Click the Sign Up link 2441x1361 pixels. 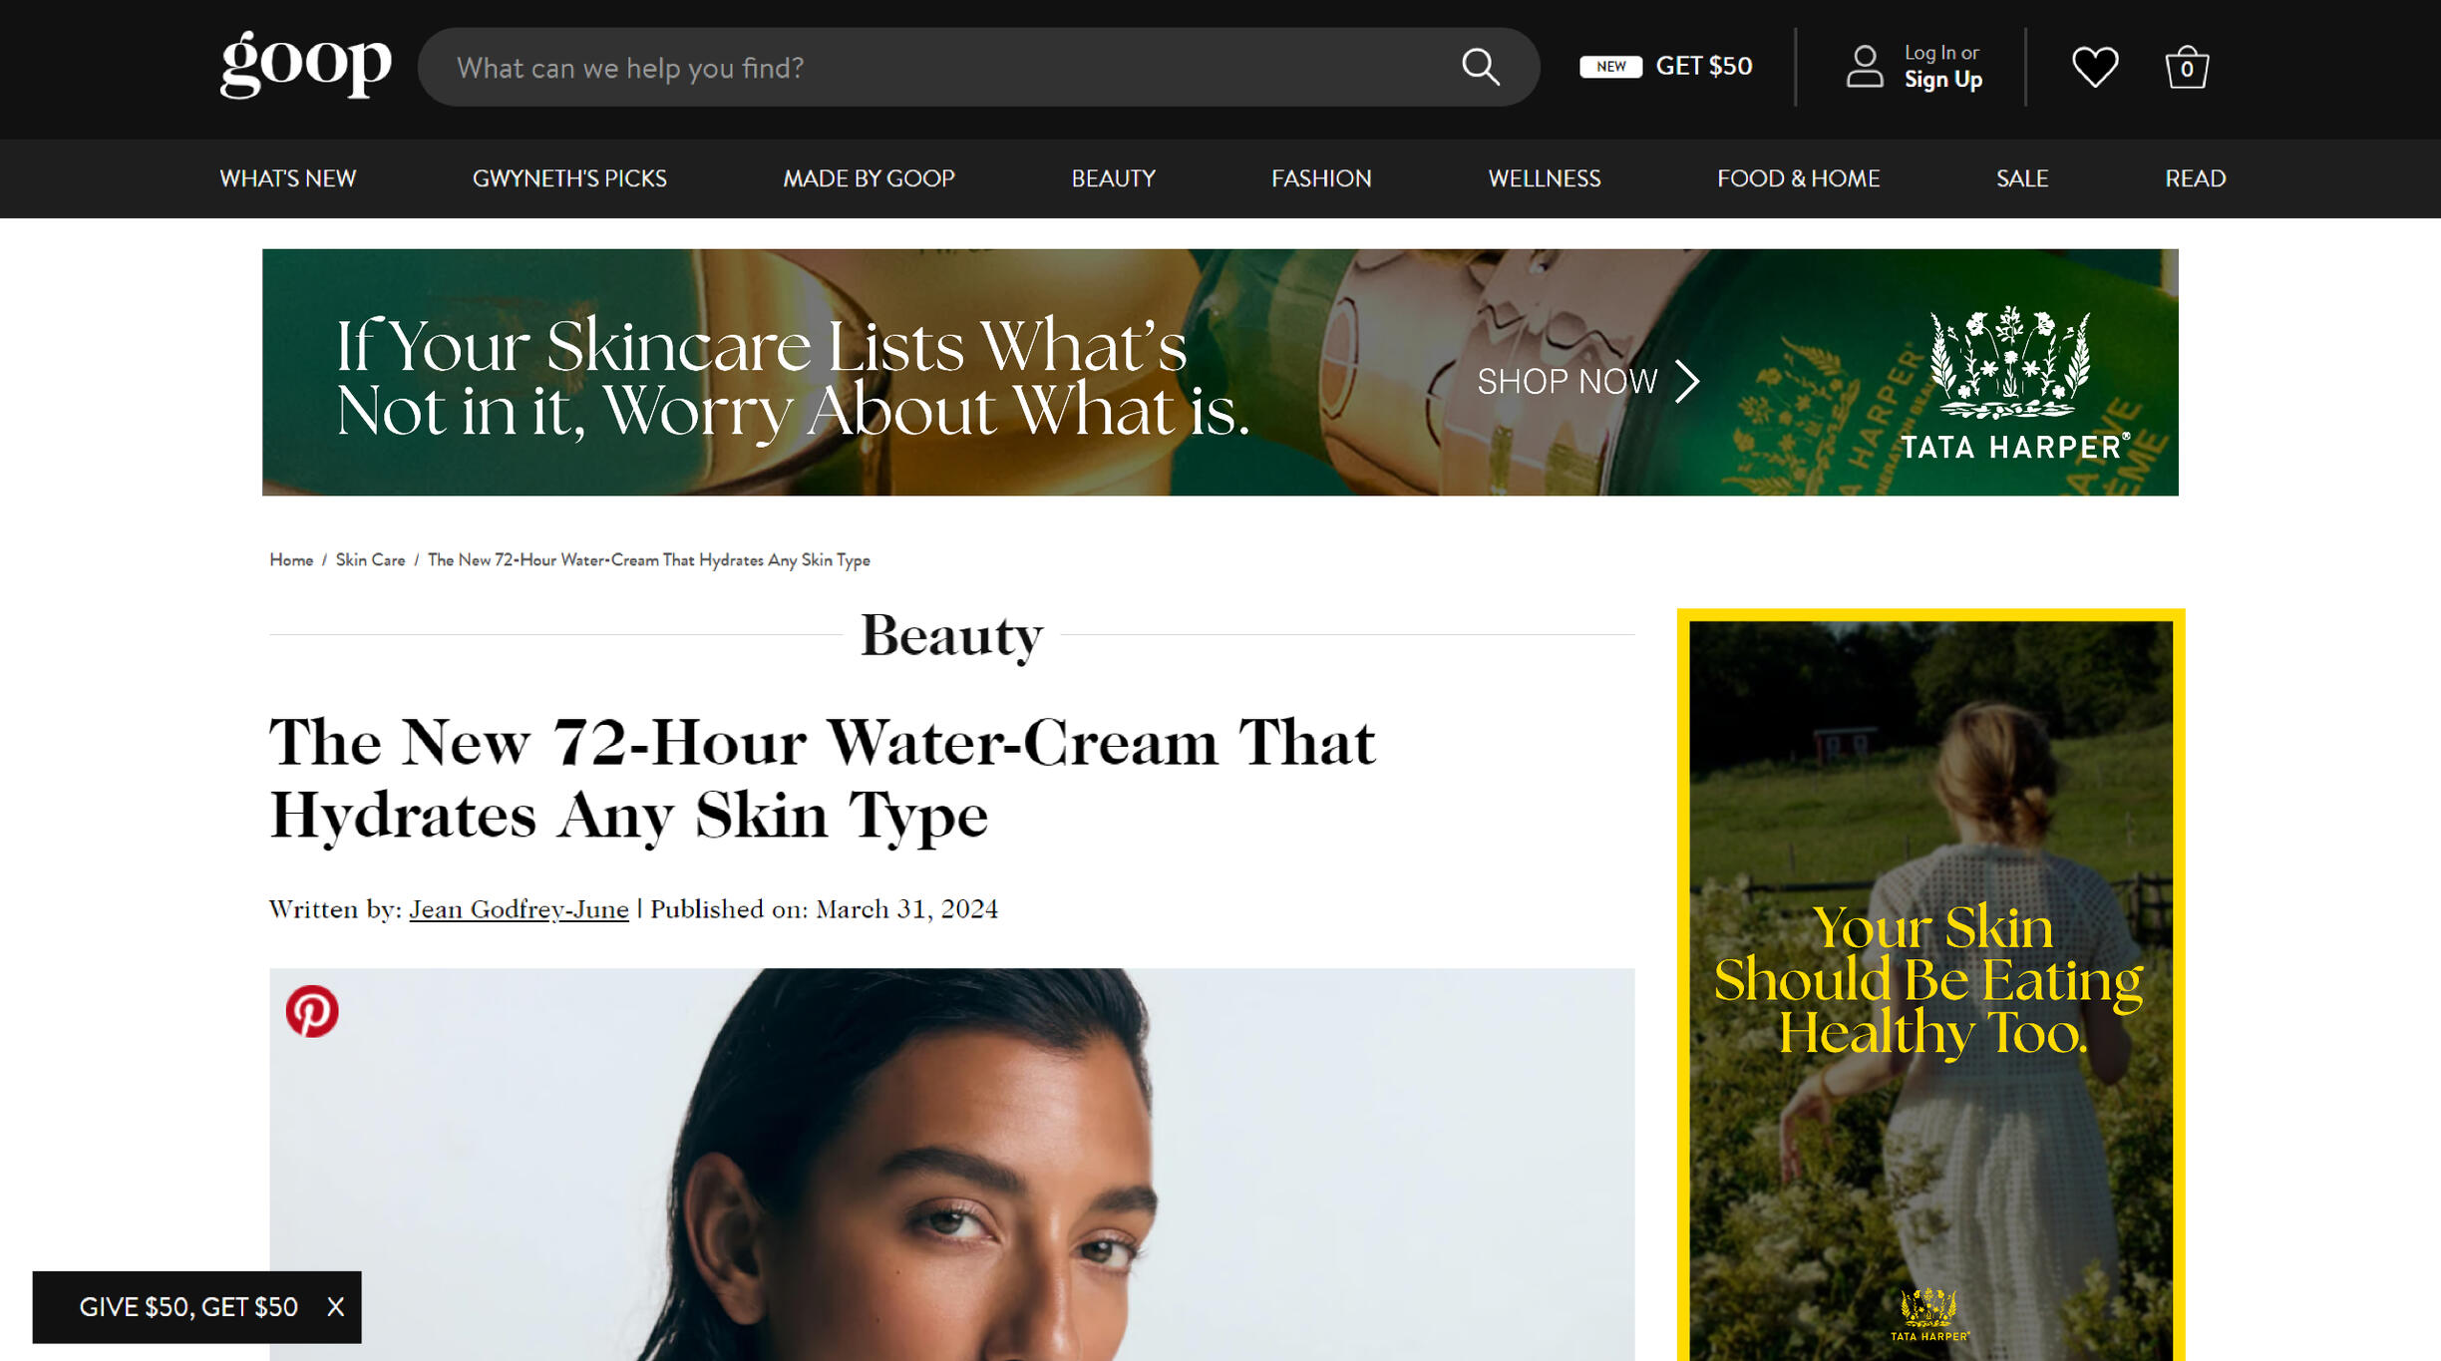1942,80
